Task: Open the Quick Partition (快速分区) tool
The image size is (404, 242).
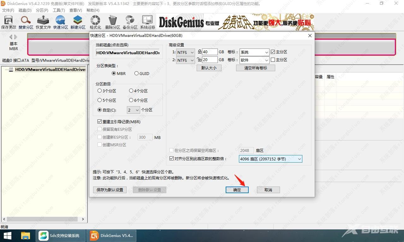Action: [61, 22]
